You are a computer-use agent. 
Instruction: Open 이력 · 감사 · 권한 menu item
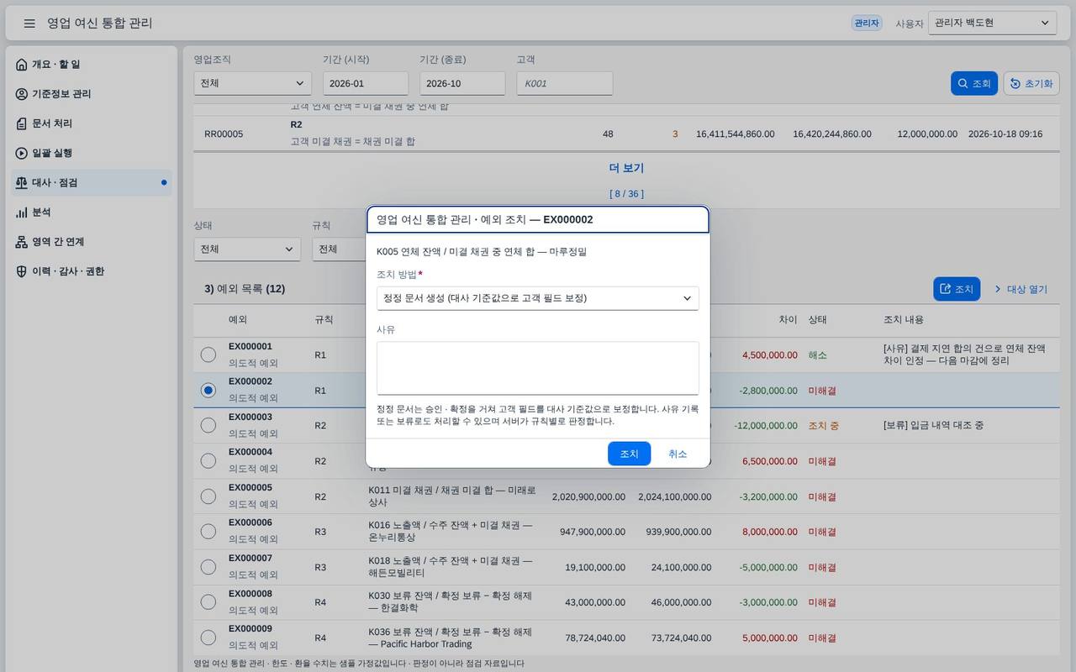[92, 271]
